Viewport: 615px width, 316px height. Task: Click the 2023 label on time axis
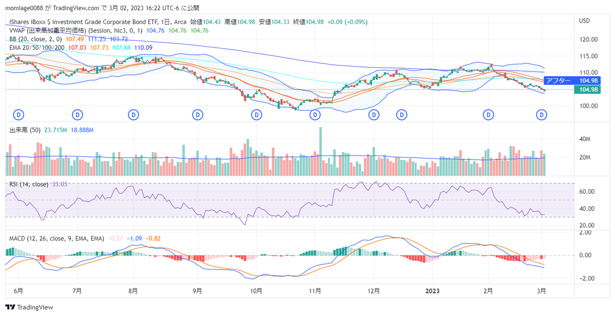point(432,290)
